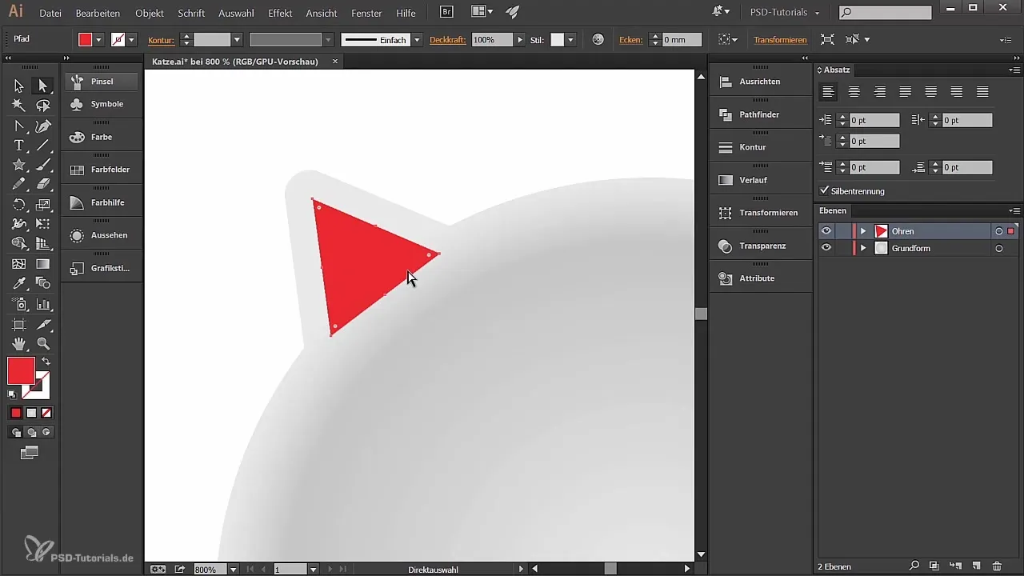1024x576 pixels.
Task: Open the zoom level dropdown at 800%
Action: (233, 570)
